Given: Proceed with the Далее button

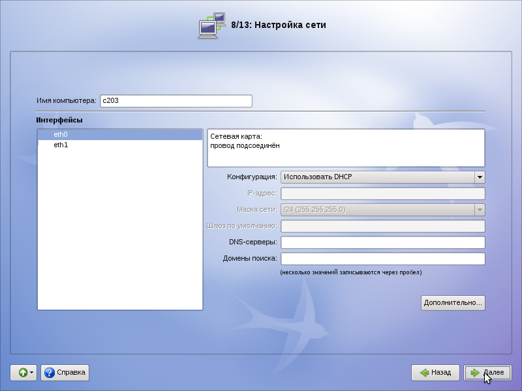Looking at the screenshot, I should [487, 373].
